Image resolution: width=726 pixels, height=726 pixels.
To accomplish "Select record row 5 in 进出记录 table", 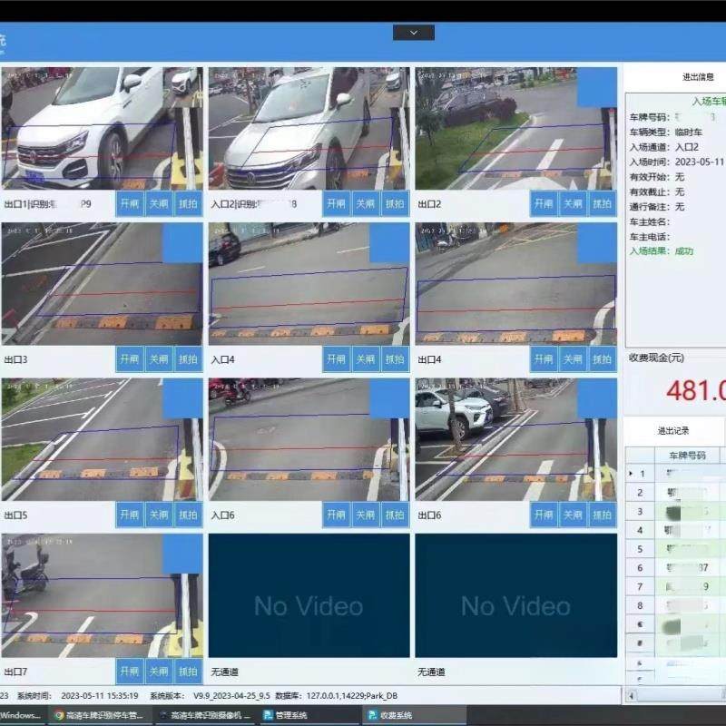I will [675, 549].
